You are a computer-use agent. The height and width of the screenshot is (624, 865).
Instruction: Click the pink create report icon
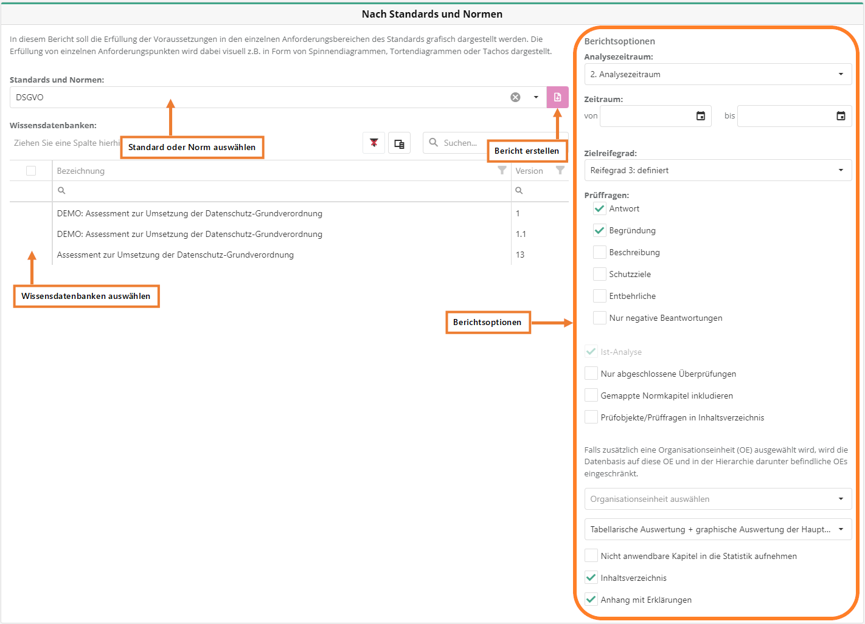(x=557, y=97)
